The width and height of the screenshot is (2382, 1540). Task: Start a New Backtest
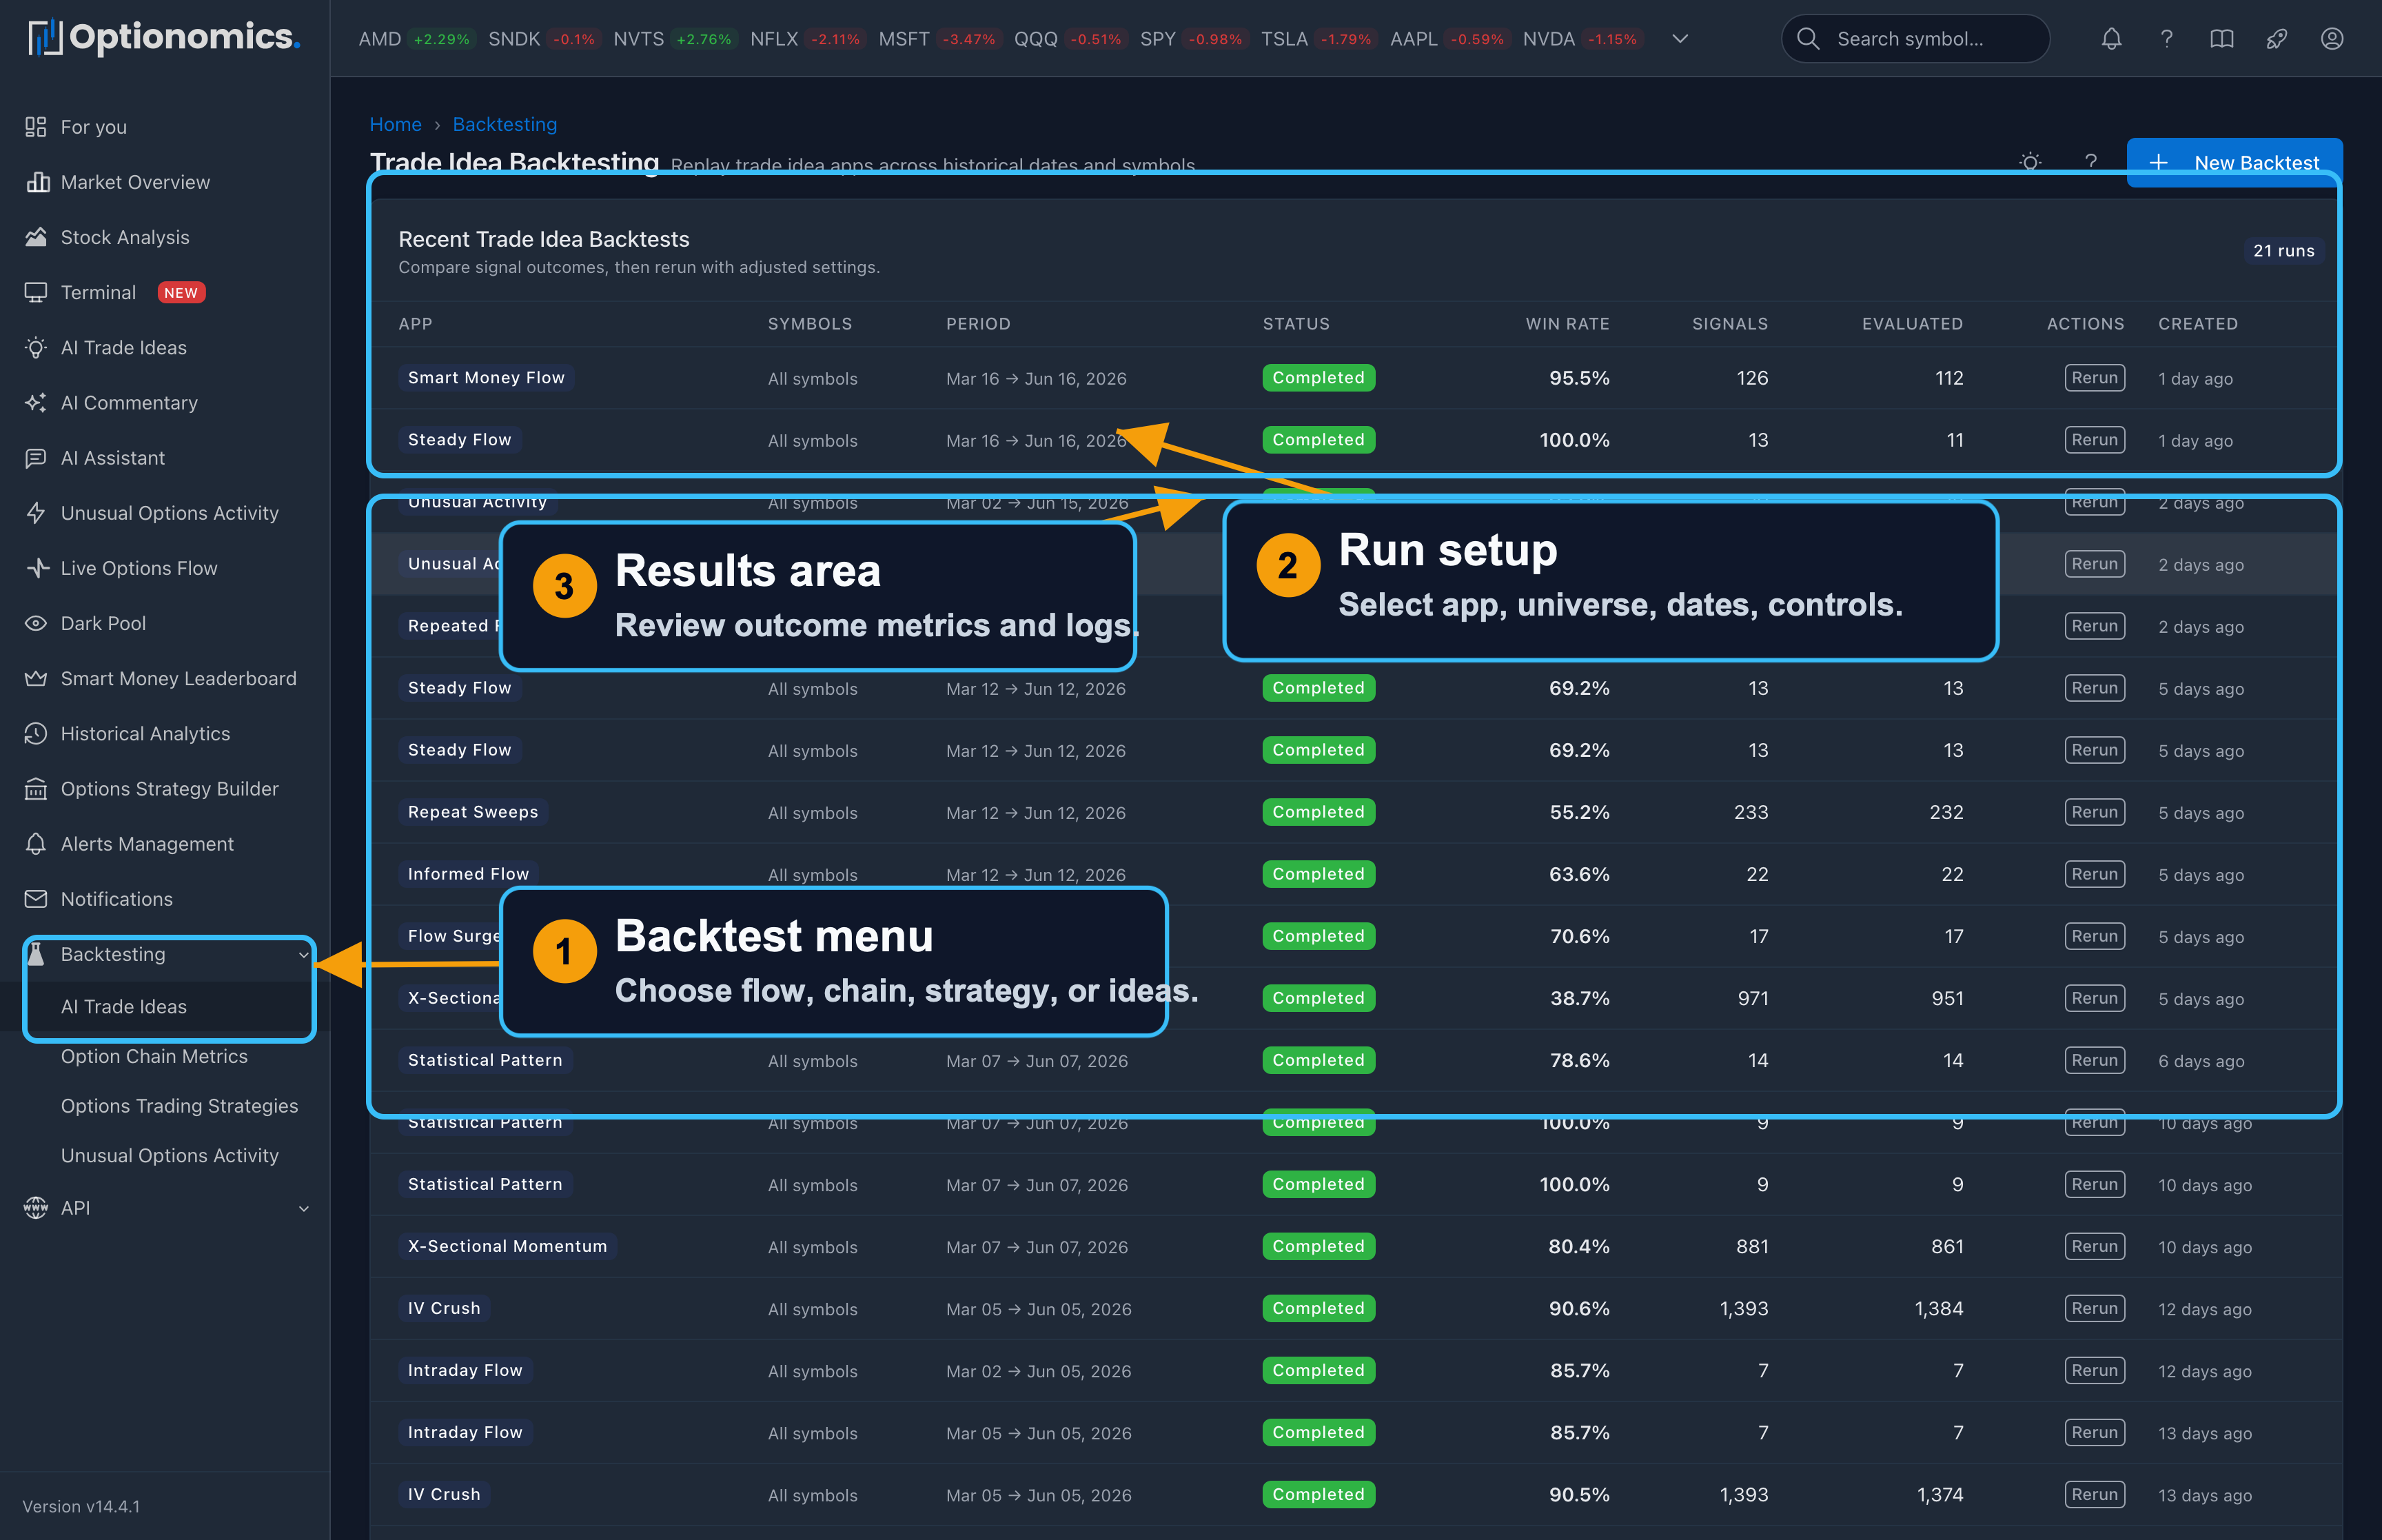(x=2234, y=162)
